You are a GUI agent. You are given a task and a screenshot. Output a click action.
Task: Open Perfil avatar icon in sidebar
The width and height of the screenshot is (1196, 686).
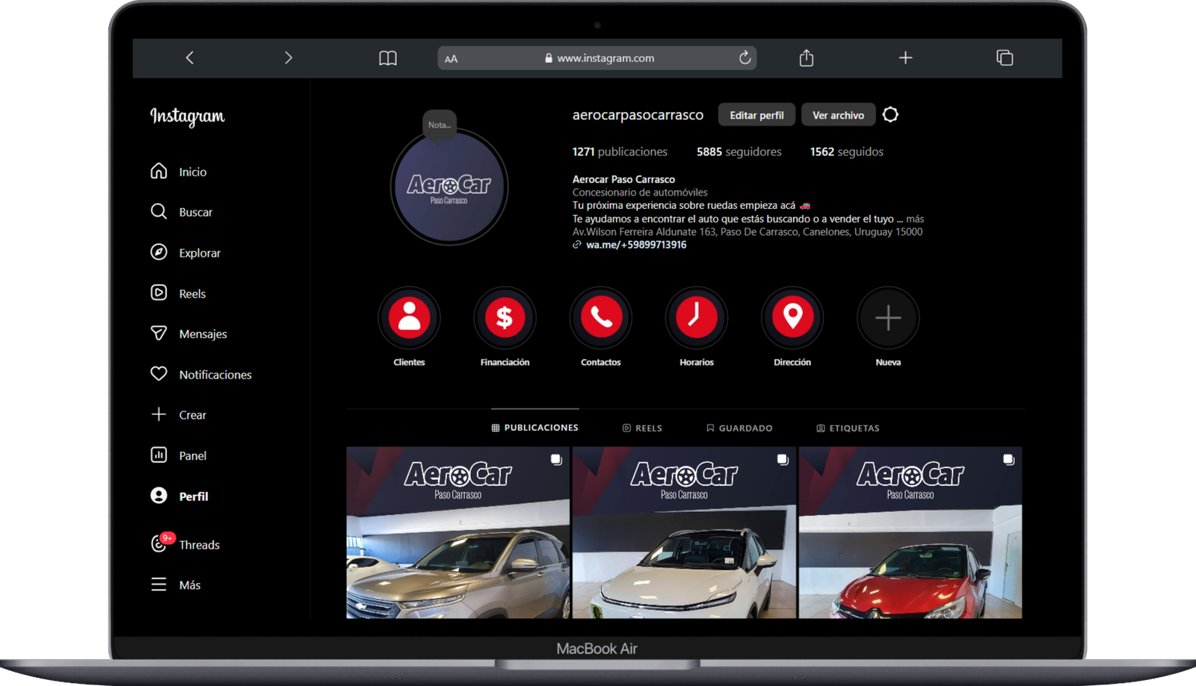pos(158,496)
